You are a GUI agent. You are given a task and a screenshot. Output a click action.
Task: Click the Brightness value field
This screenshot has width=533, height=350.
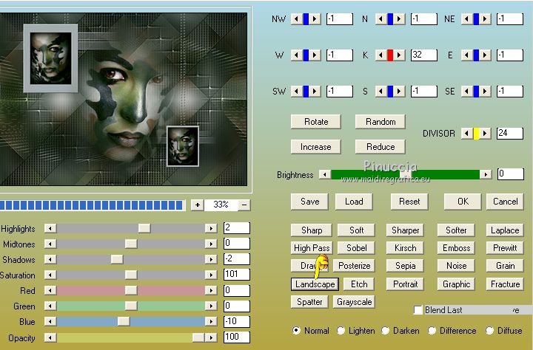[511, 174]
